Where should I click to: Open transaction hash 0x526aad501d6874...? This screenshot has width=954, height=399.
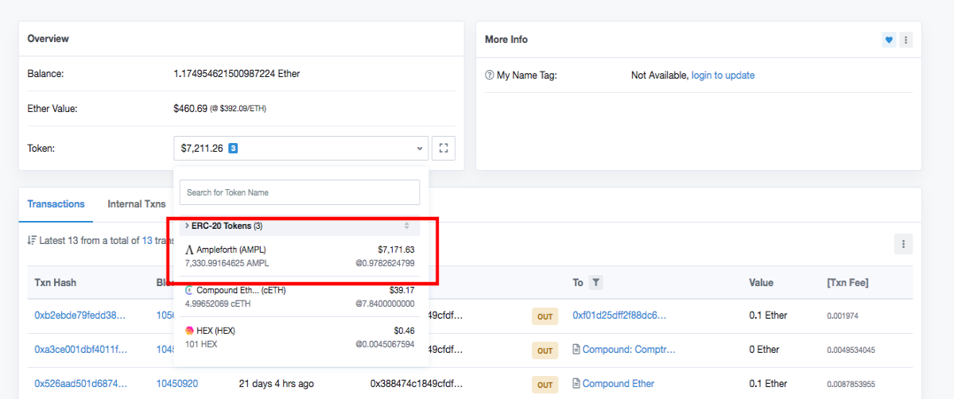point(80,384)
